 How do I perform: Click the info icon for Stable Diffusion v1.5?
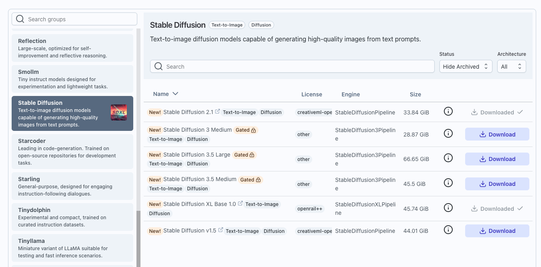[x=448, y=230]
